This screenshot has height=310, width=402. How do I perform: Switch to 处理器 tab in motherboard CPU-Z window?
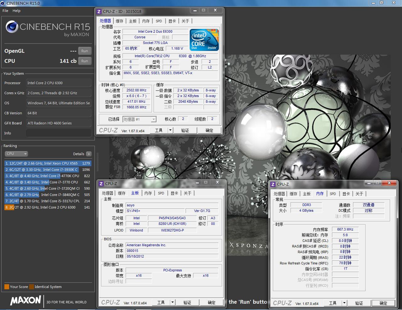[107, 193]
